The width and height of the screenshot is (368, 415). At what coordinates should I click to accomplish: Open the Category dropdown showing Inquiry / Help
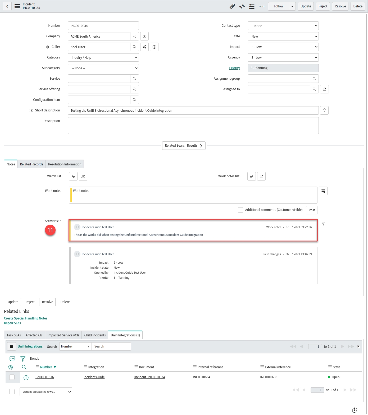tap(103, 57)
